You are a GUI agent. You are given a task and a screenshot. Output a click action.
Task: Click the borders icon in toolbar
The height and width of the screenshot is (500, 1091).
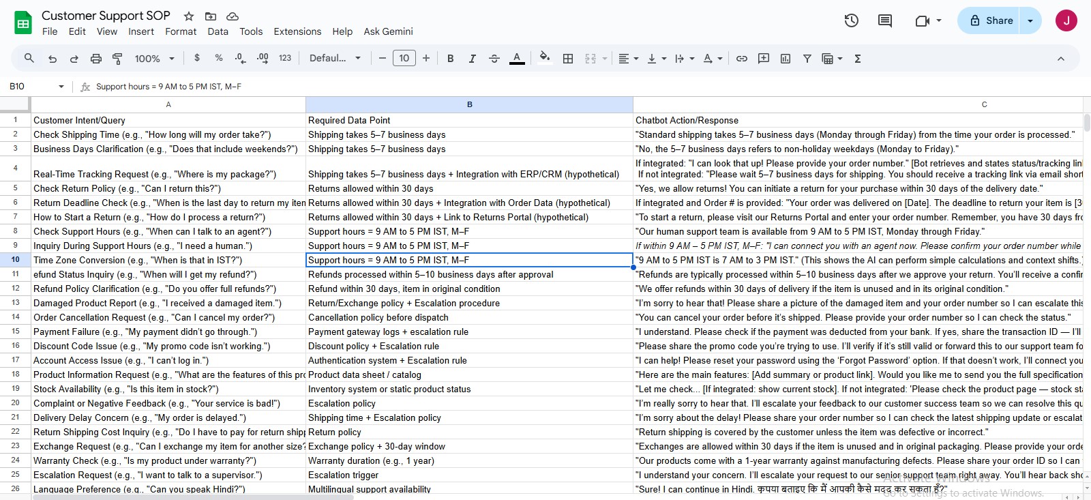tap(568, 59)
